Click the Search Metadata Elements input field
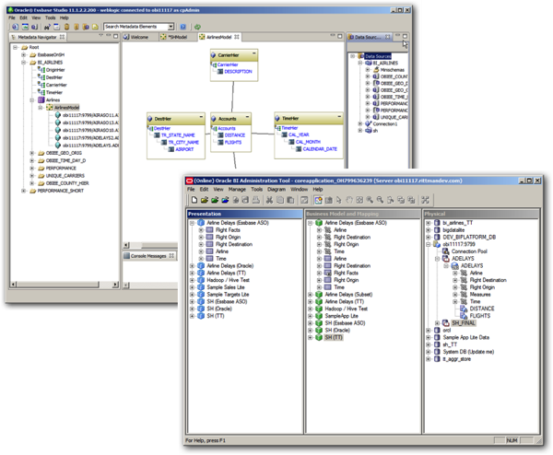This screenshot has height=455, width=553. coord(135,27)
